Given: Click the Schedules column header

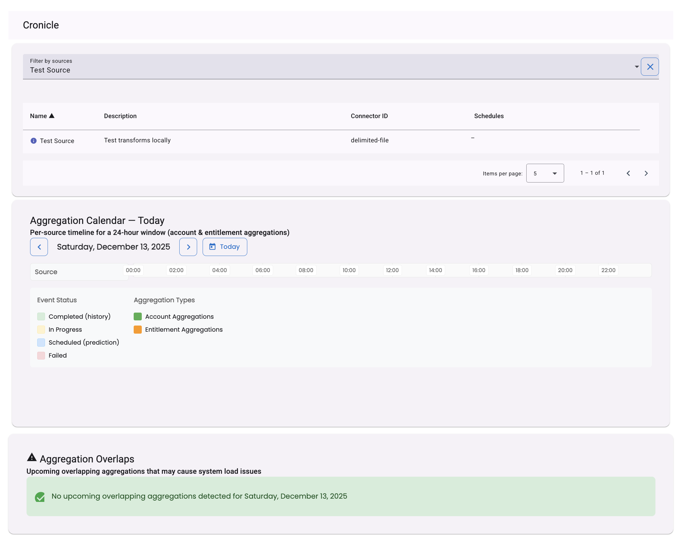Looking at the screenshot, I should click(x=489, y=116).
